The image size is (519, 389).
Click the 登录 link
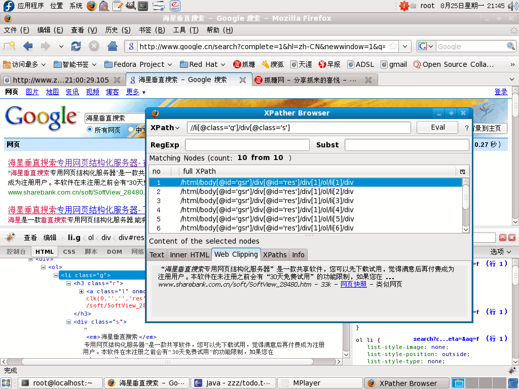click(x=501, y=92)
